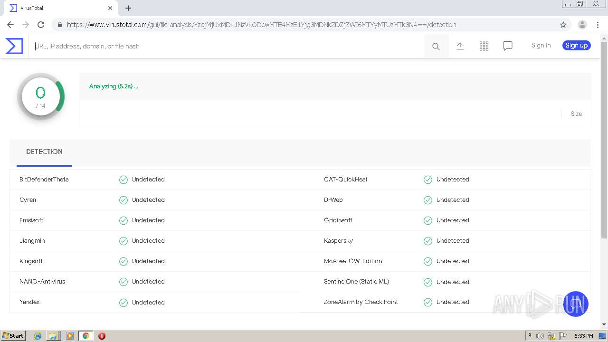The image size is (608, 342).
Task: Click the DrWeb undetected checkmark
Action: pos(428,200)
